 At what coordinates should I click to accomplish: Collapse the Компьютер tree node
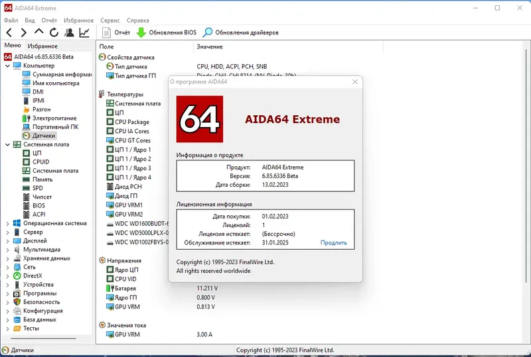pos(7,66)
